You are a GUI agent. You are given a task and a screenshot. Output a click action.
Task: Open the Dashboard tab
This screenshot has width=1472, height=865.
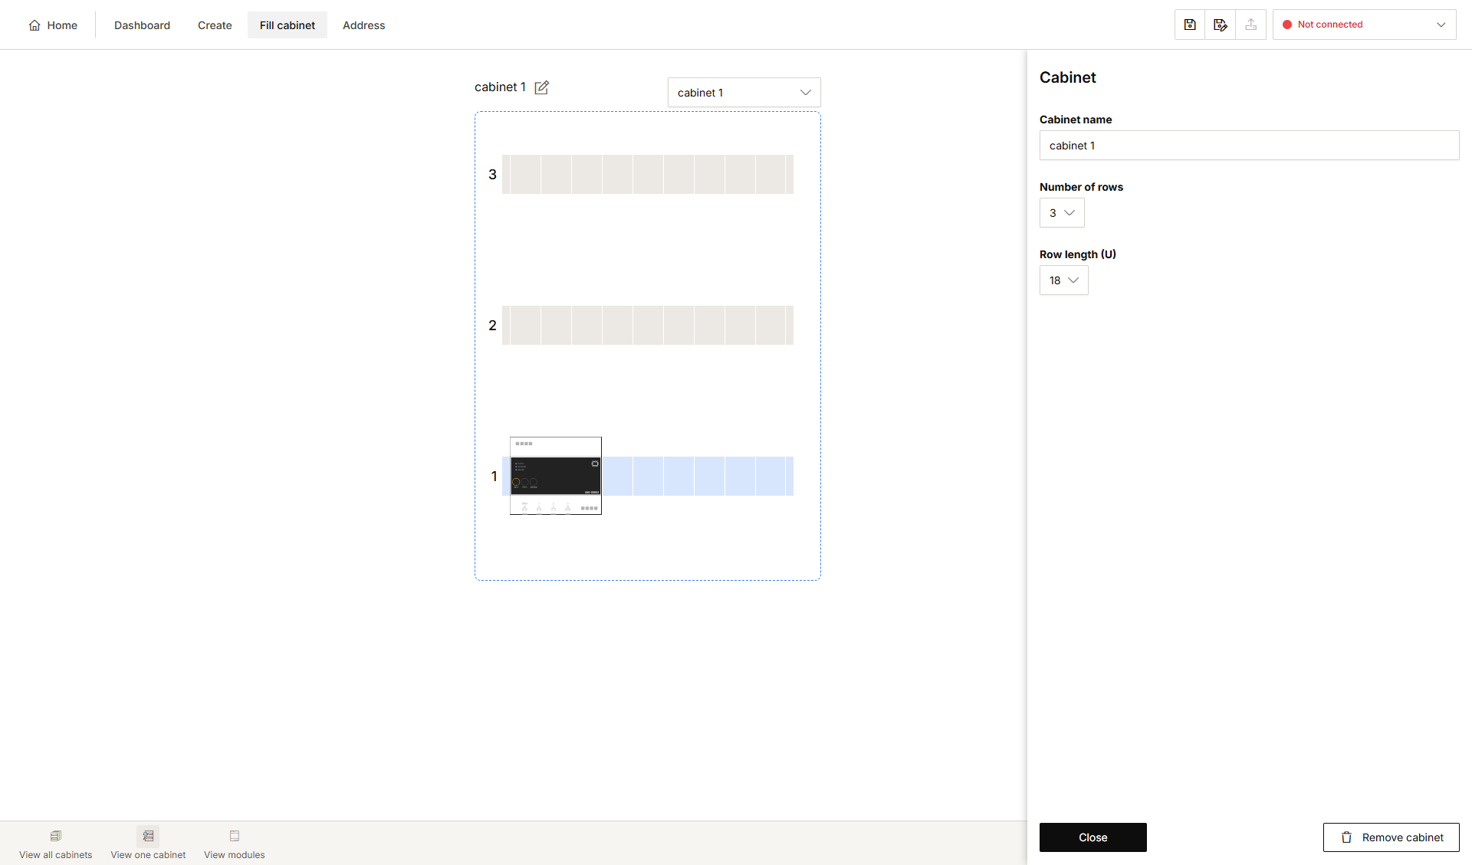(142, 25)
